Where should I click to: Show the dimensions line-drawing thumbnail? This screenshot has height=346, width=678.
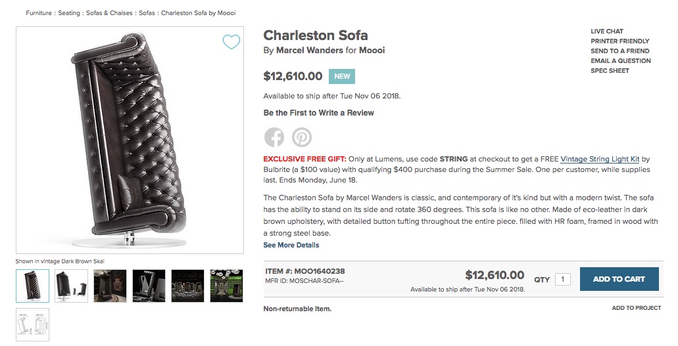pos(32,324)
